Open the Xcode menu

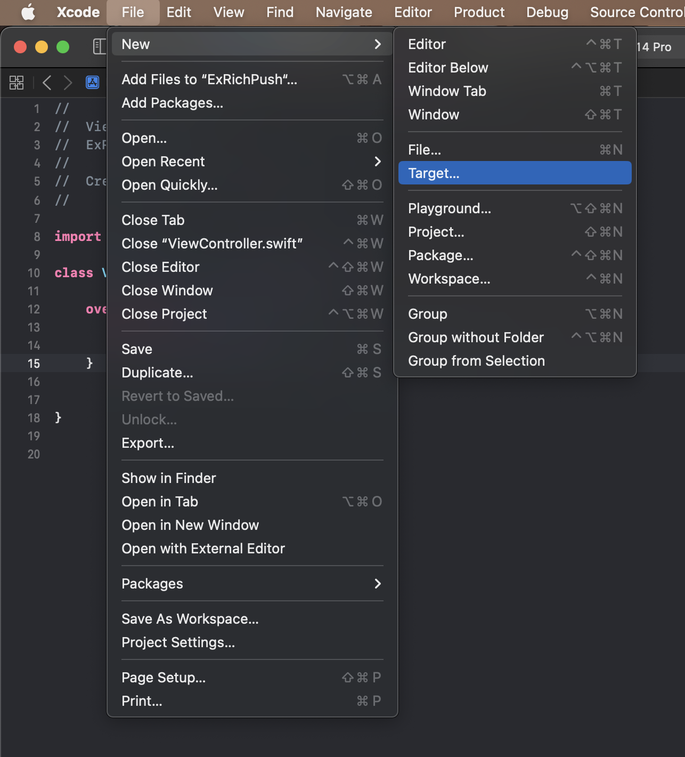click(78, 12)
